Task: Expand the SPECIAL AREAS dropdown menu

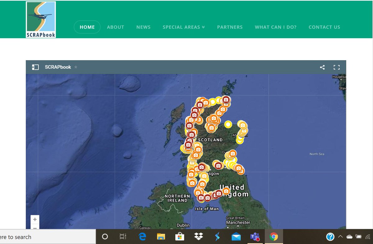Action: pyautogui.click(x=183, y=27)
